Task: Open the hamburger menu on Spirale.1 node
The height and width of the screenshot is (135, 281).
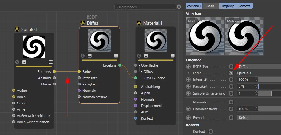Action: [x=51, y=62]
